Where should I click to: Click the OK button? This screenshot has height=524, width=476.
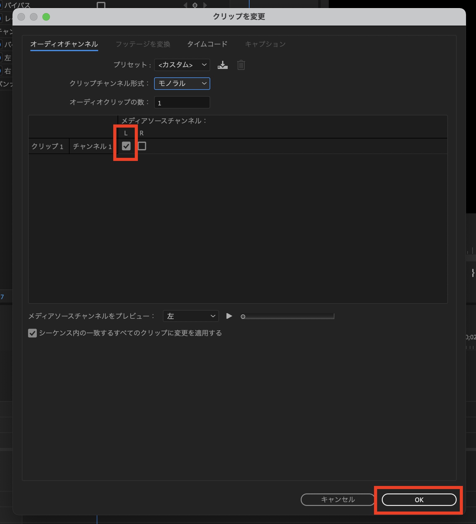pyautogui.click(x=419, y=500)
